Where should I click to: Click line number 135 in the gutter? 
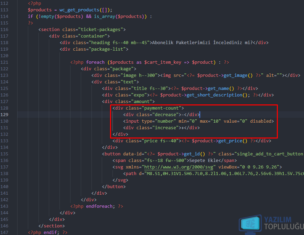pos(4,154)
